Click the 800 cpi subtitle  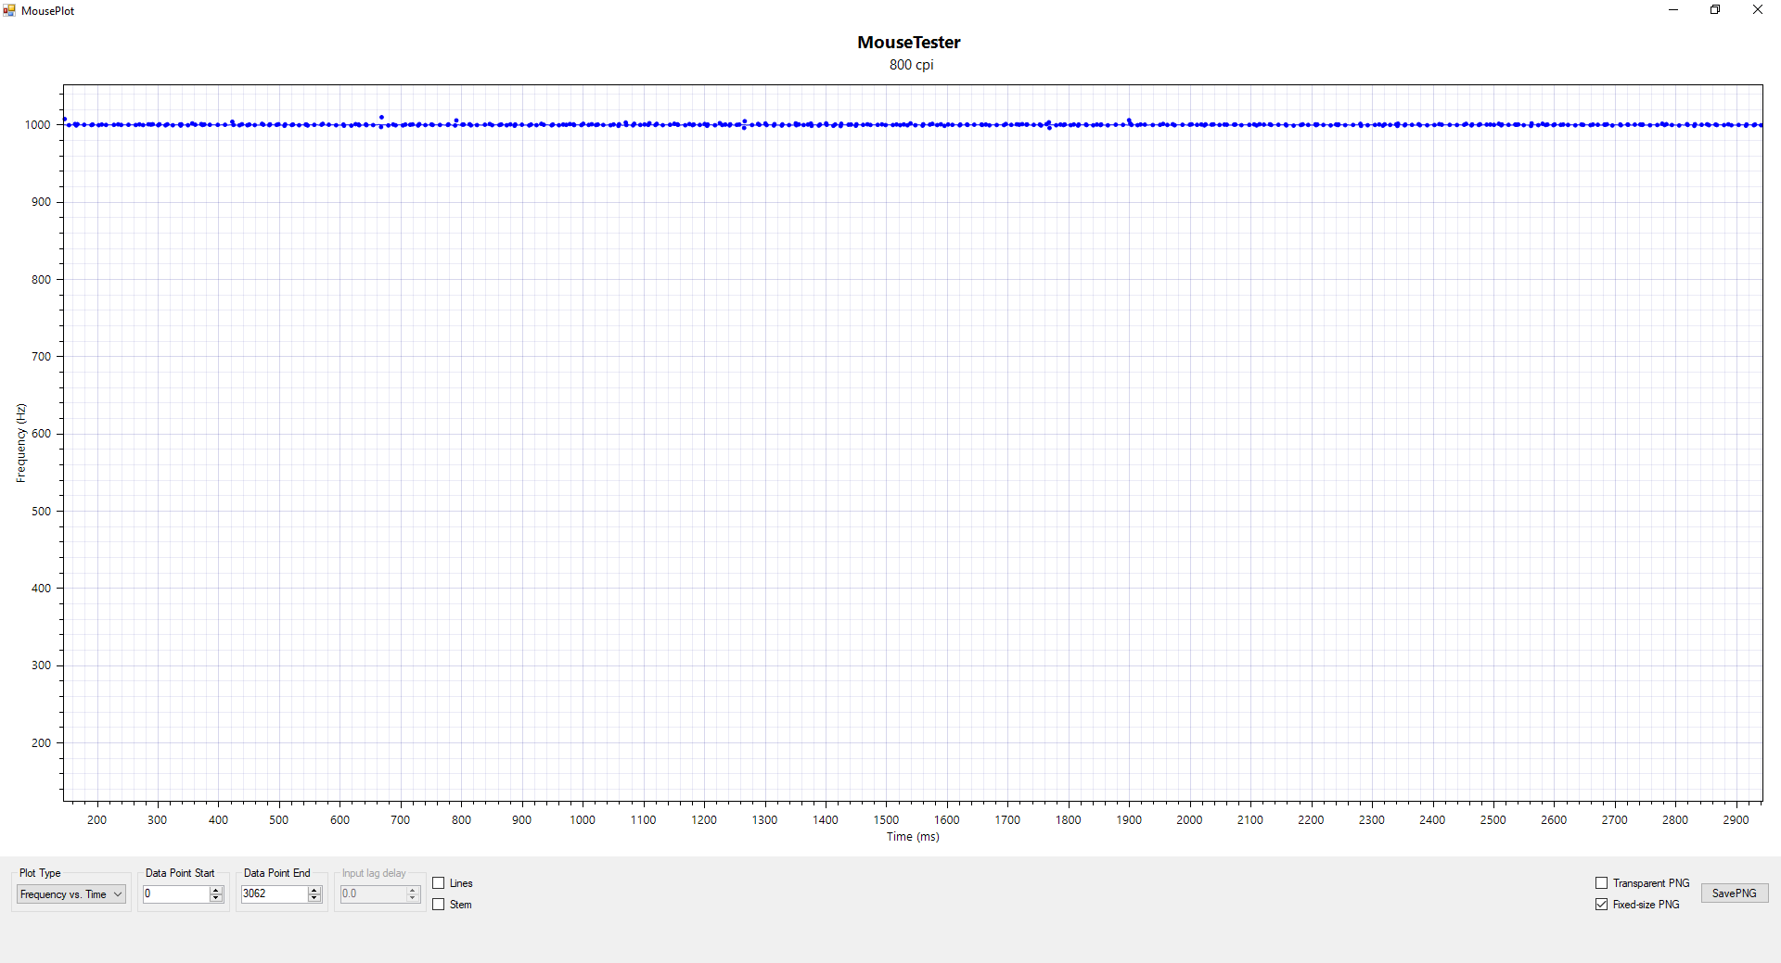click(912, 65)
